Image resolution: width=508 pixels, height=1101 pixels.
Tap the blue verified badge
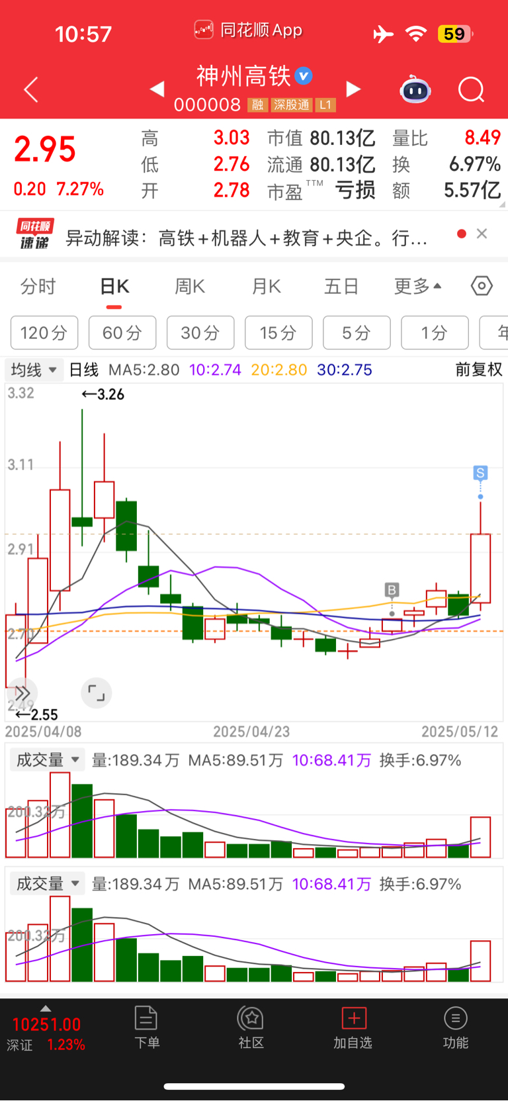(304, 76)
